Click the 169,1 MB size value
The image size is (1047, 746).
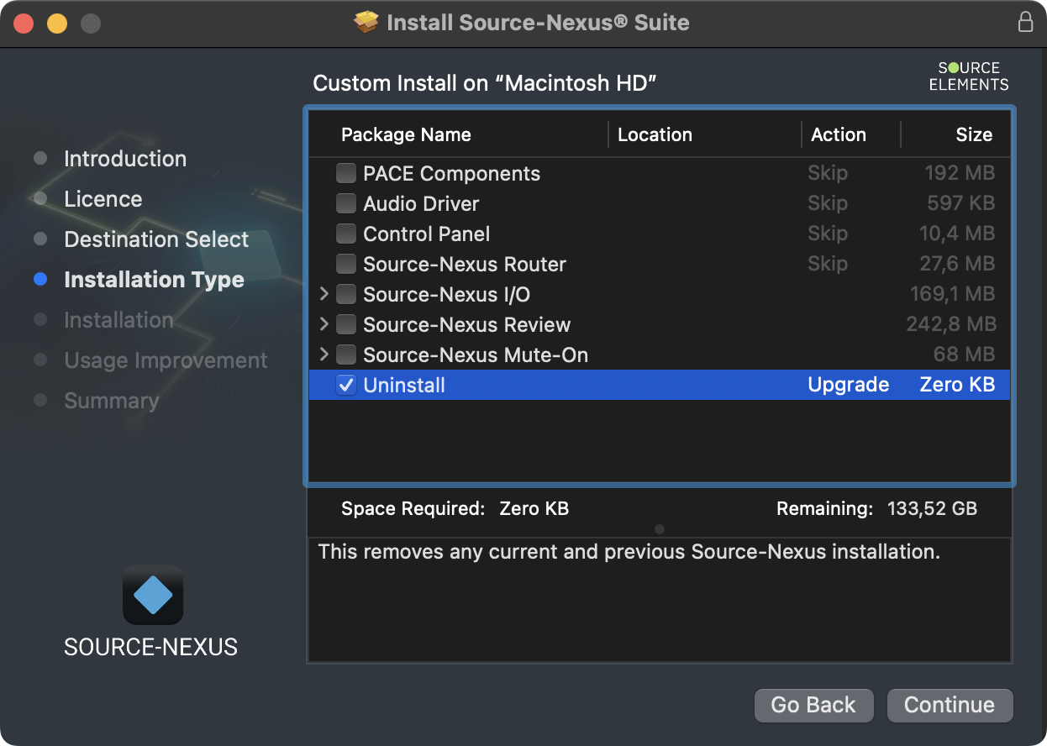[x=952, y=295]
